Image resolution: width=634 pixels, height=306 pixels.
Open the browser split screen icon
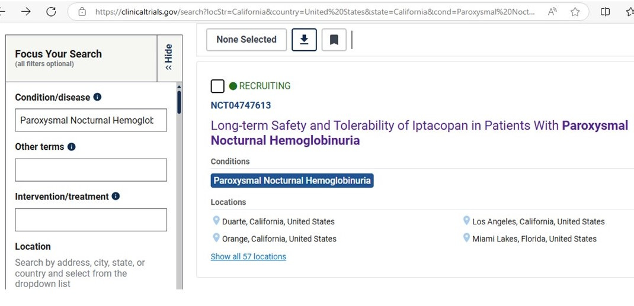click(606, 12)
